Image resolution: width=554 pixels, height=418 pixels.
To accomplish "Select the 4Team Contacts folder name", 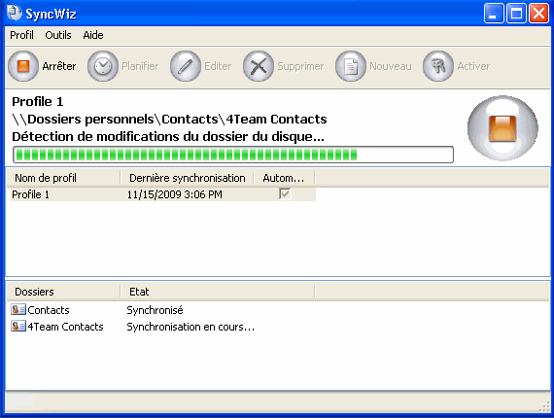I will coord(65,327).
